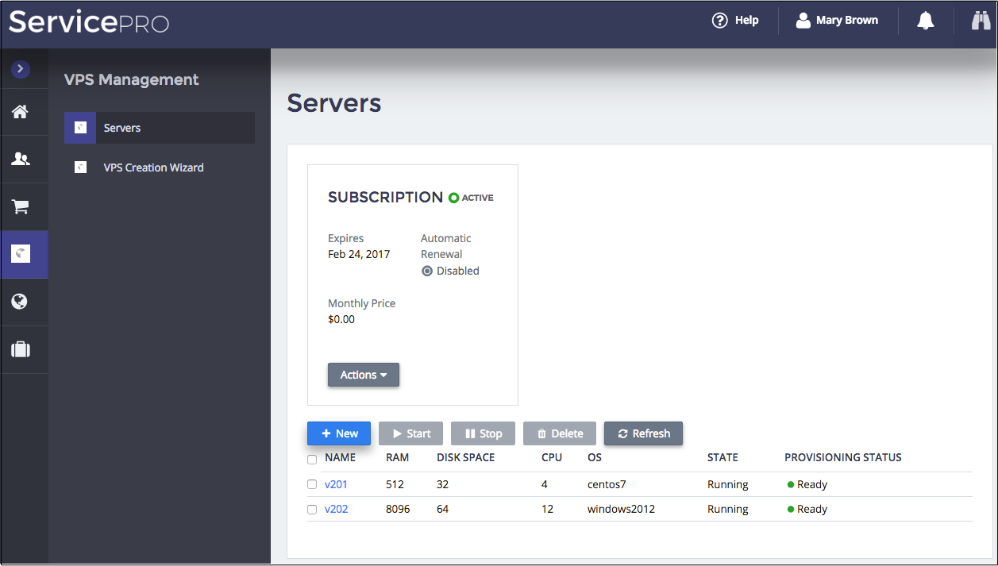Click the Refresh button

pos(643,433)
